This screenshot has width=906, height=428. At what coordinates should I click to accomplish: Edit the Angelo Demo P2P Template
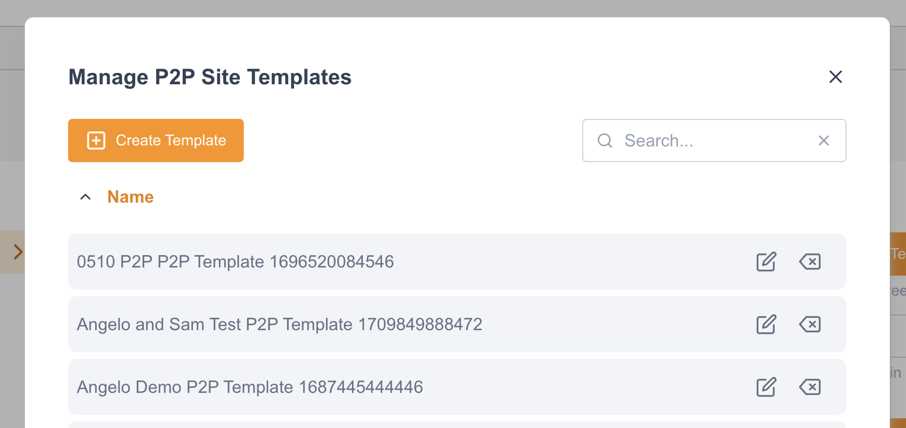766,387
